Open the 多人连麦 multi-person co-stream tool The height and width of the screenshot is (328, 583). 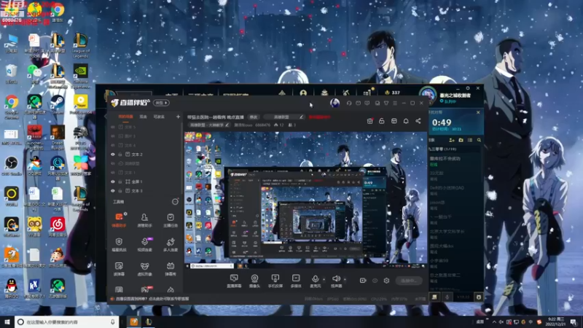click(171, 244)
